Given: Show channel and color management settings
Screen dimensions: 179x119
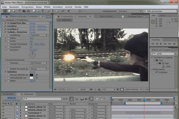Looking at the screenshot, I should tap(99, 90).
